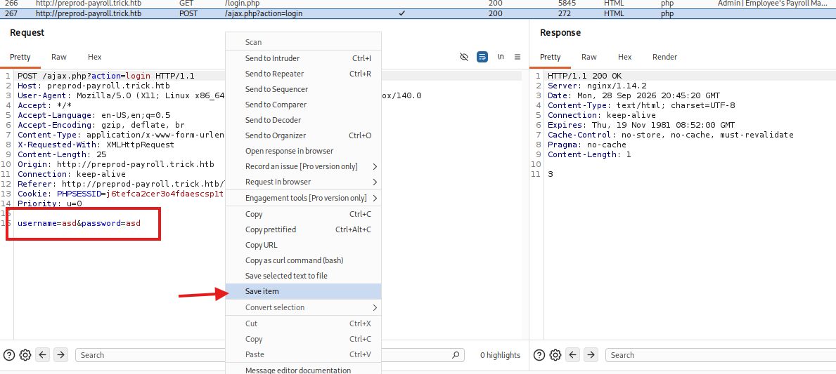836x374 pixels.
Task: Switch Request view to Raw tab
Action: coord(58,57)
